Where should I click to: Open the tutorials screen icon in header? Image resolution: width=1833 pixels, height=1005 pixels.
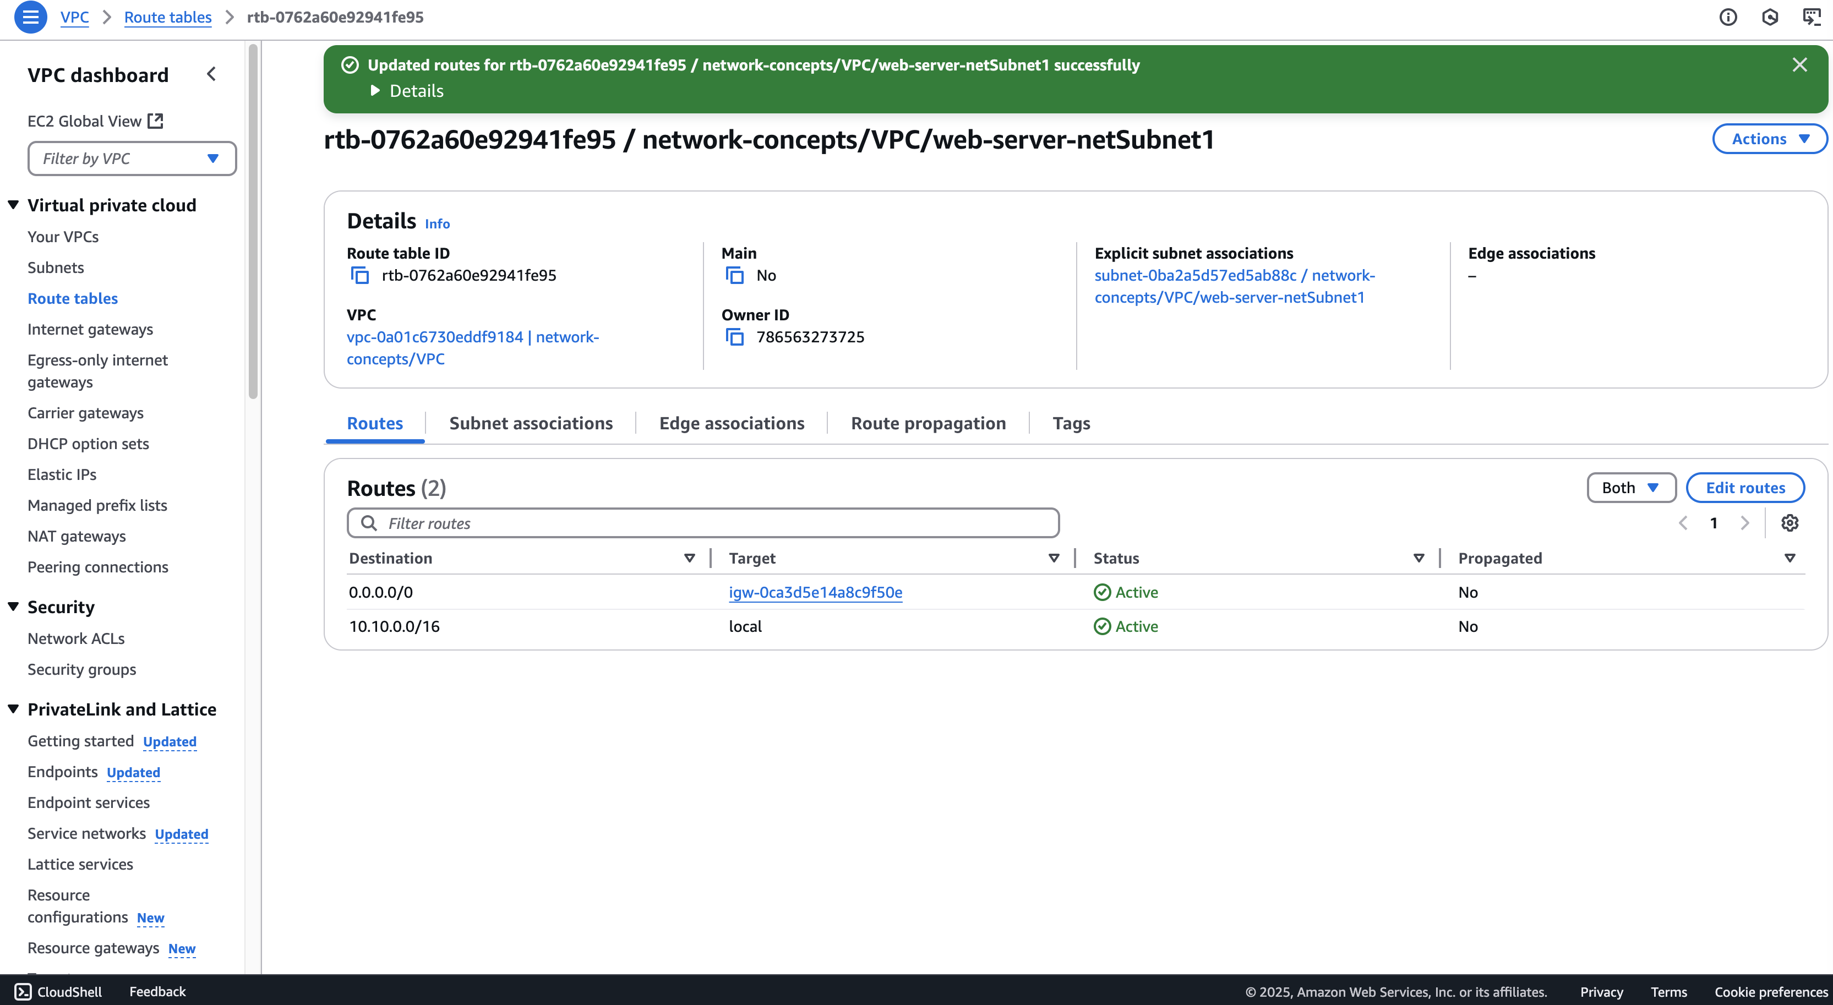pos(1812,17)
